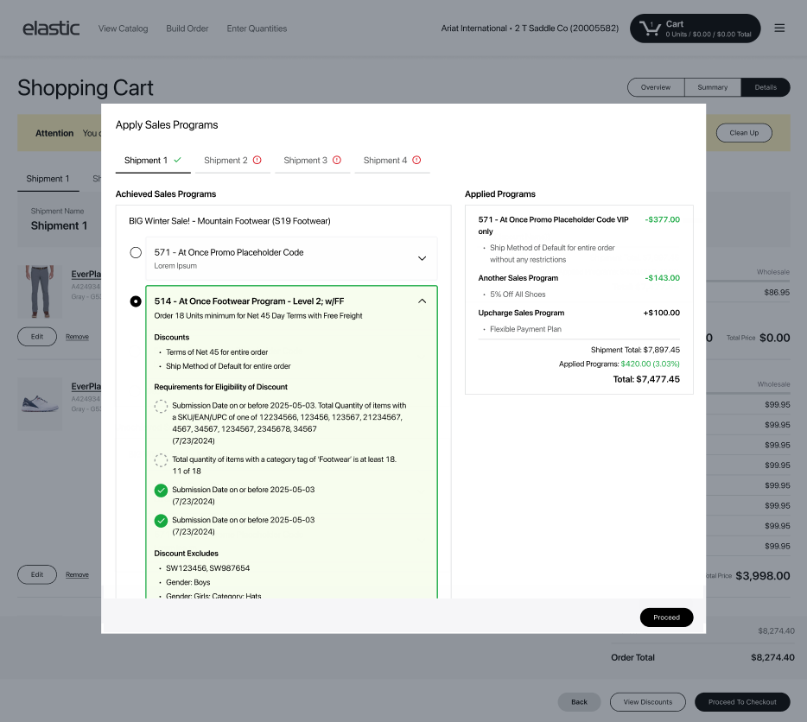The width and height of the screenshot is (807, 722).
Task: Select the 571 At Once Promo radio button
Action: (x=136, y=253)
